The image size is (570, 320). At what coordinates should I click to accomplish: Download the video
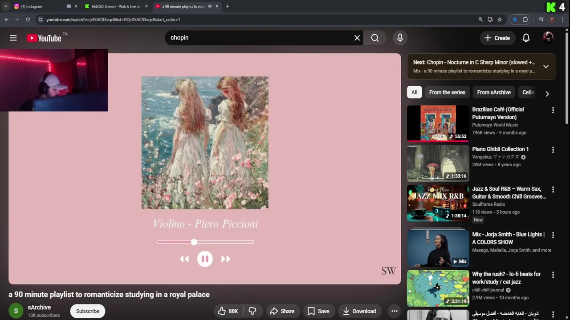pyautogui.click(x=359, y=311)
